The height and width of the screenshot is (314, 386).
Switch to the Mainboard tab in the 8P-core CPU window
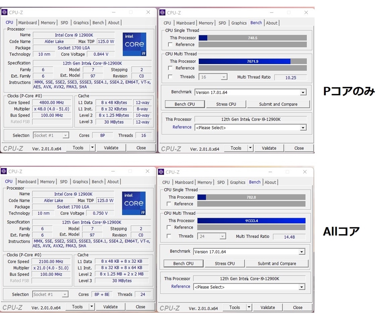pyautogui.click(x=28, y=23)
